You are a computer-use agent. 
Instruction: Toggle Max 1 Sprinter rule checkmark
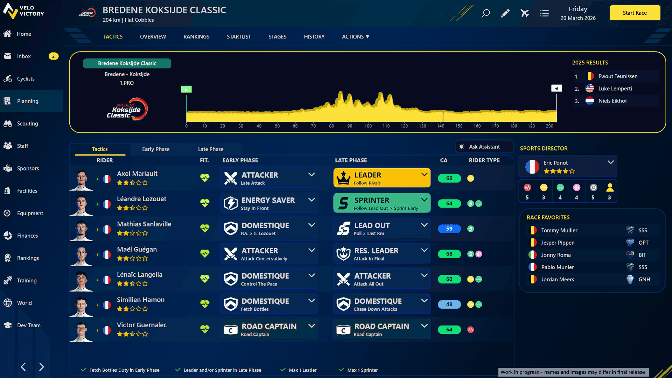(x=341, y=370)
